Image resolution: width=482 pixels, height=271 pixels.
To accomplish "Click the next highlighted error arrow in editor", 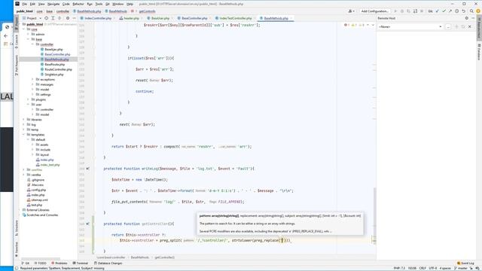I will tap(373, 25).
